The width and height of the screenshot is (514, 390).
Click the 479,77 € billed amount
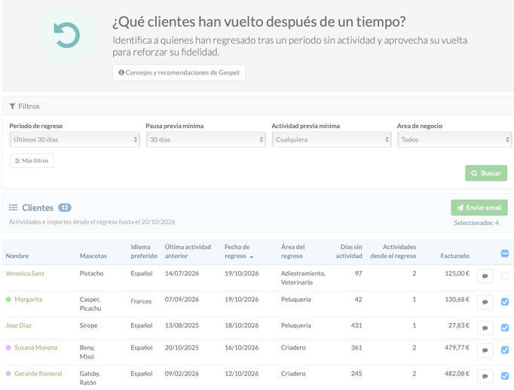point(457,347)
